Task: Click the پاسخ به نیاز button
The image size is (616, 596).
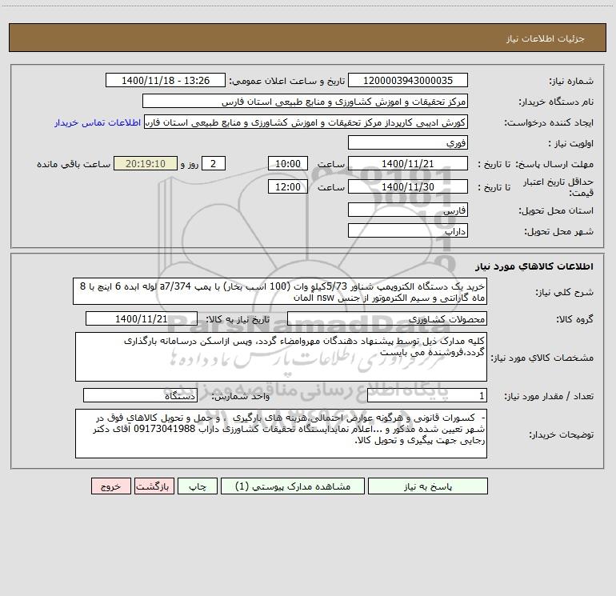Action: [428, 486]
